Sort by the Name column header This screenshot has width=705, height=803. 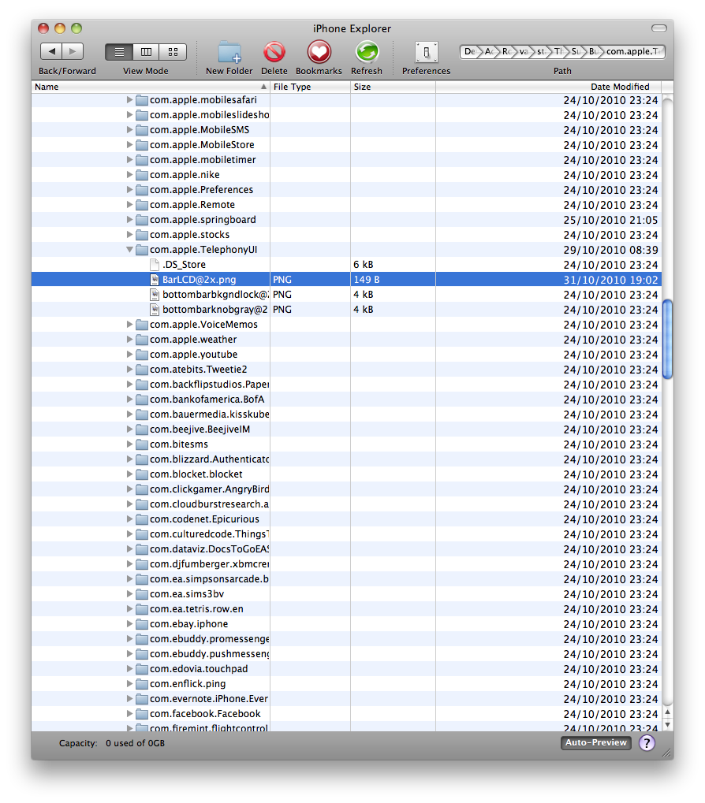(151, 87)
